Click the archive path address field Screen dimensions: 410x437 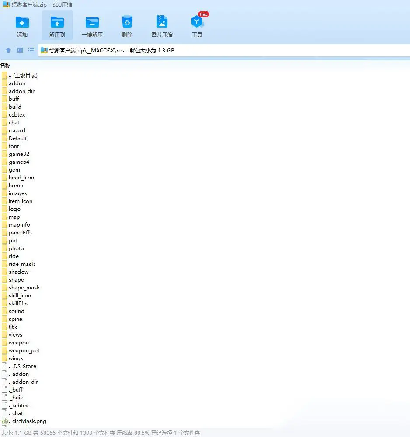pyautogui.click(x=224, y=51)
